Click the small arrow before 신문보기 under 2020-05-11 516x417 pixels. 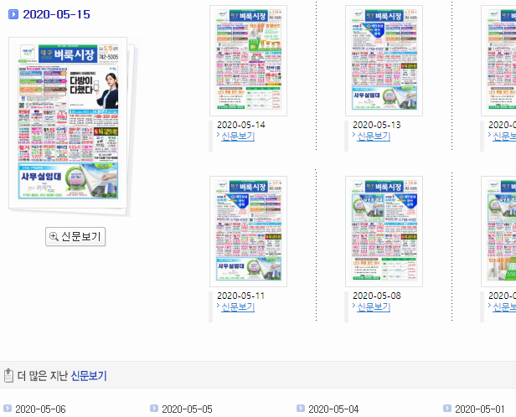tap(218, 306)
